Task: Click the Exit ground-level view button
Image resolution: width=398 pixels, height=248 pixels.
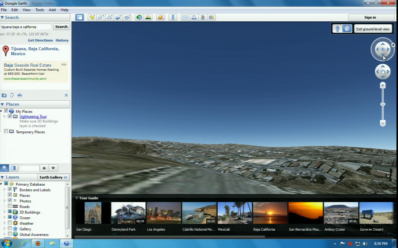Action: 373,29
